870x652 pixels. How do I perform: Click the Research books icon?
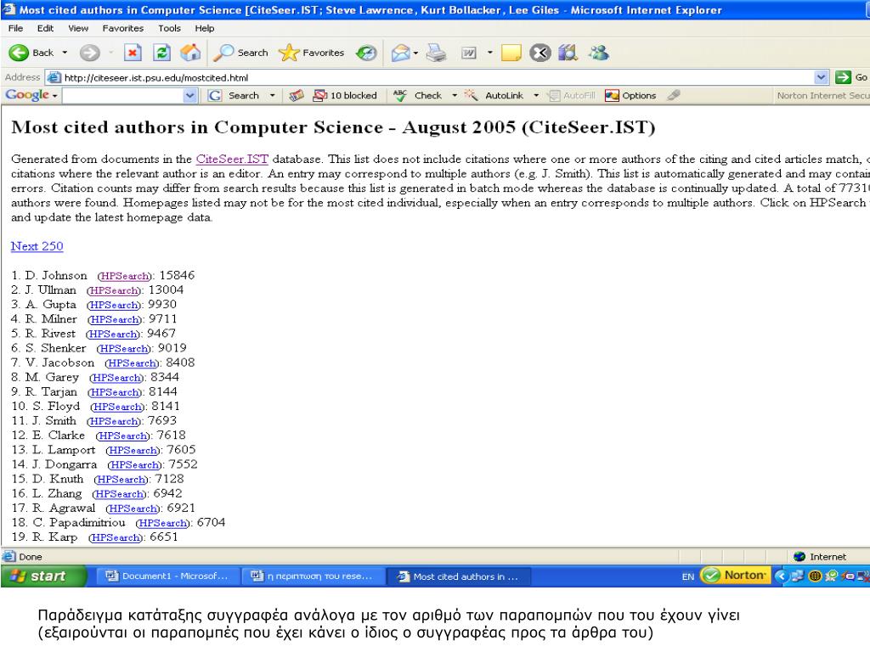(568, 53)
